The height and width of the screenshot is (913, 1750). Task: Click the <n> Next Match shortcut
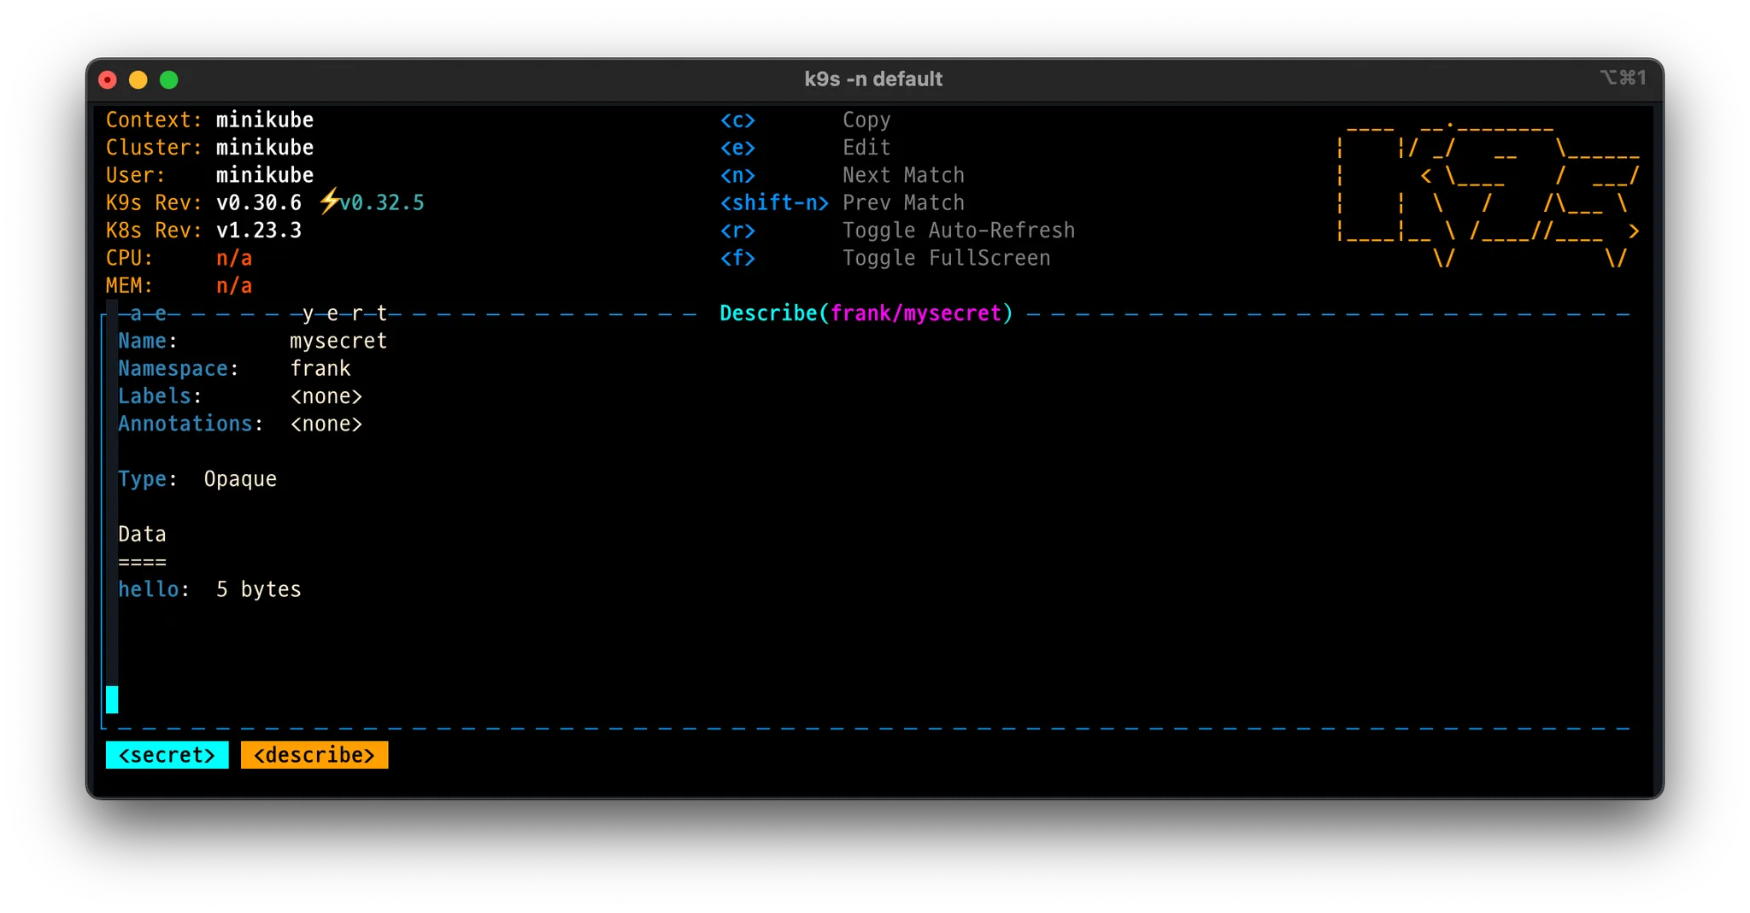(737, 176)
